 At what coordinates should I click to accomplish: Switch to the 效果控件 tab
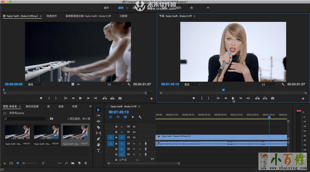pos(52,16)
